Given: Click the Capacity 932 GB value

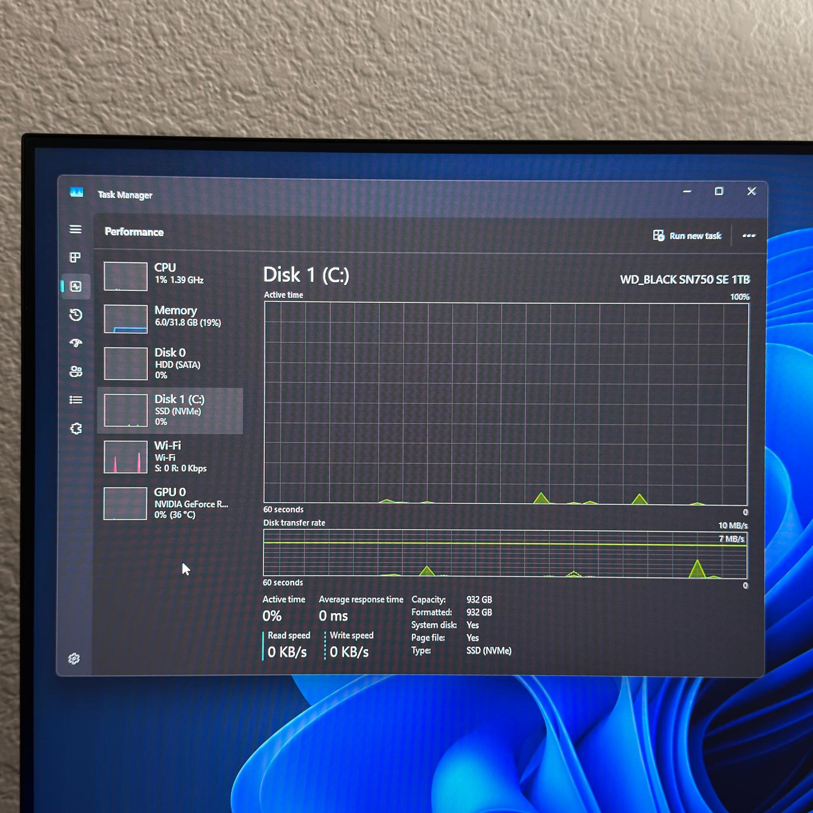Looking at the screenshot, I should click(x=479, y=599).
